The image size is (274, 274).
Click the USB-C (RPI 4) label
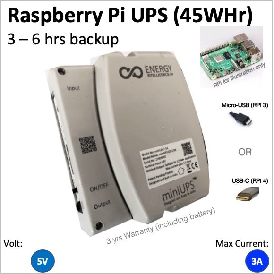pyautogui.click(x=250, y=181)
